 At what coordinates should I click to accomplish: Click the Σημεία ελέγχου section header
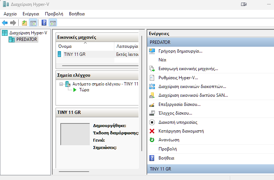point(97,75)
